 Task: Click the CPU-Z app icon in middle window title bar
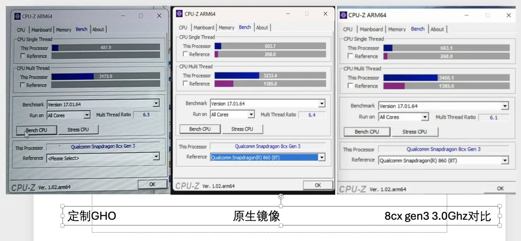tap(179, 14)
